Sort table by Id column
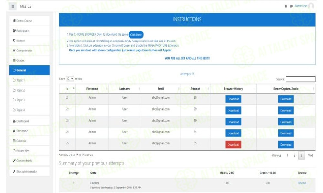Image resolution: width=323 pixels, height=193 pixels. pos(68,88)
